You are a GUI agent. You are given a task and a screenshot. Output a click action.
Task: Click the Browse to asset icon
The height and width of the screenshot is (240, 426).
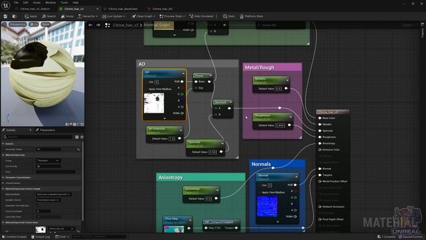tap(15, 16)
